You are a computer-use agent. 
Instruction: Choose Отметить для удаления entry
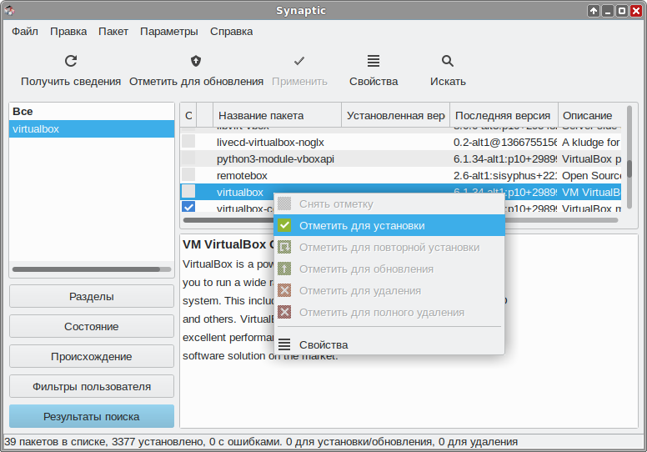[x=389, y=290]
